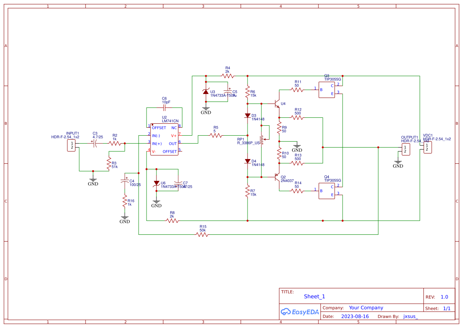Select the 'Your Company' text

pyautogui.click(x=366, y=308)
